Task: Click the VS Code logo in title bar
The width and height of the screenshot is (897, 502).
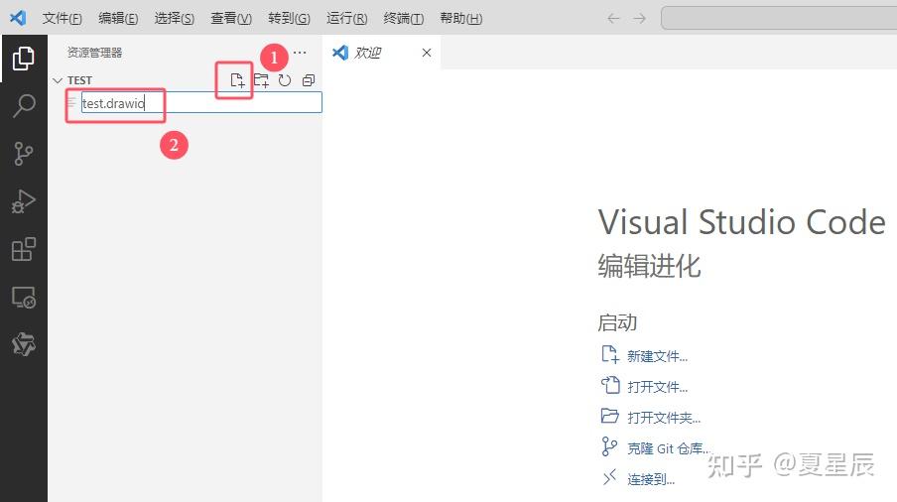Action: 18,18
